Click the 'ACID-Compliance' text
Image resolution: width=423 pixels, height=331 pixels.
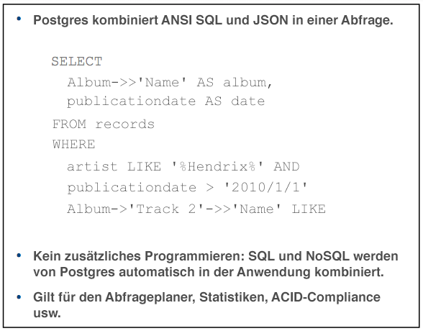click(x=326, y=298)
